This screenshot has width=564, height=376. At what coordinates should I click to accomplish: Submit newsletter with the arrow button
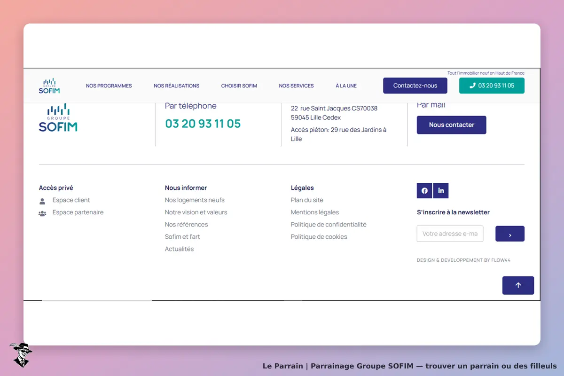(510, 234)
